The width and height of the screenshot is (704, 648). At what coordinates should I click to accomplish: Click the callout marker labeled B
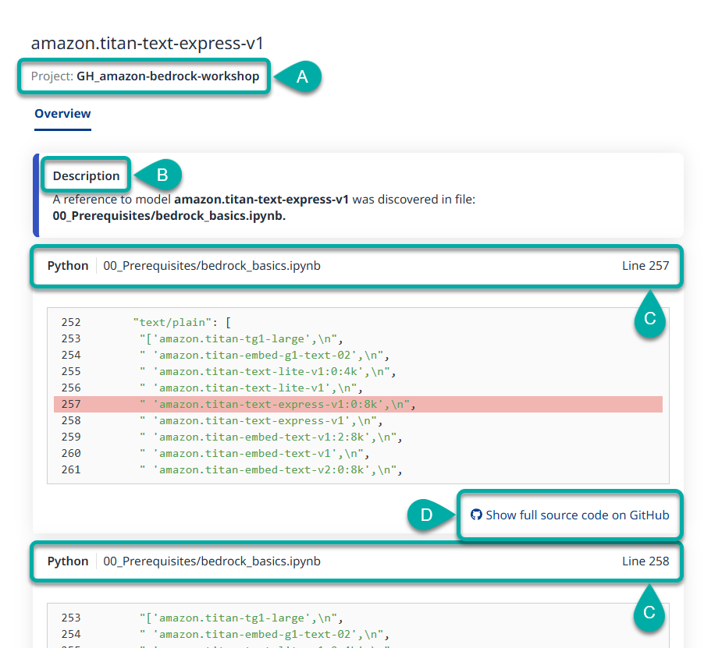[161, 175]
